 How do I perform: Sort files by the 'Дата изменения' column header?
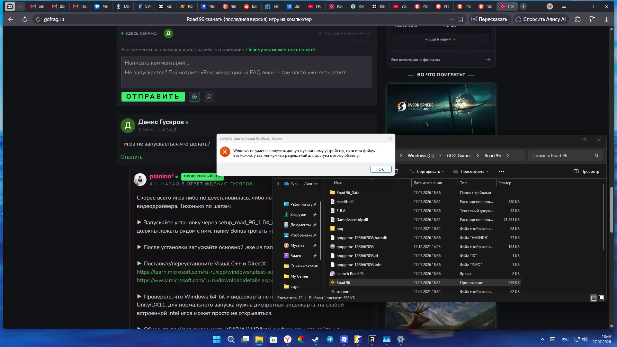click(x=434, y=183)
